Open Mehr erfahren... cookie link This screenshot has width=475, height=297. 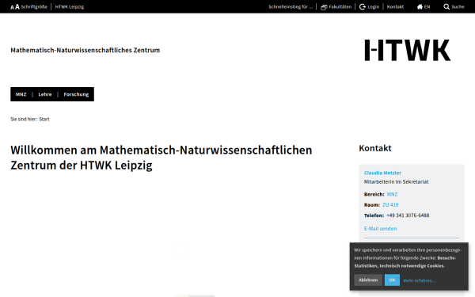tap(420, 280)
